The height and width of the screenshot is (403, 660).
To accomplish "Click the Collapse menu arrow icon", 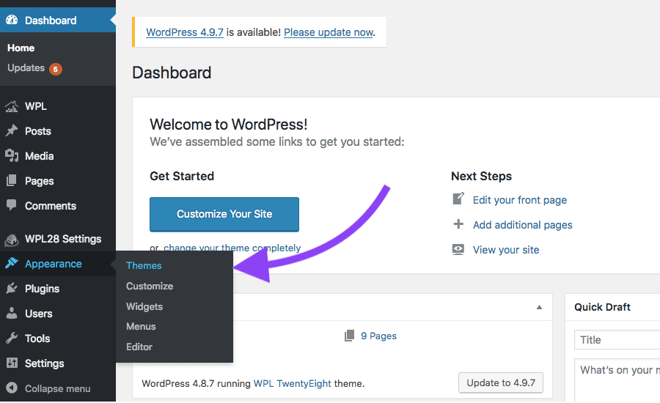I will [12, 388].
